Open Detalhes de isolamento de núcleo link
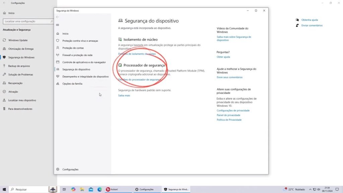343x193 pixels. pos(137,54)
